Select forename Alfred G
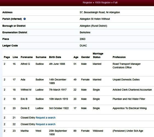The height and width of the screenshot is (137, 154). (25, 64)
